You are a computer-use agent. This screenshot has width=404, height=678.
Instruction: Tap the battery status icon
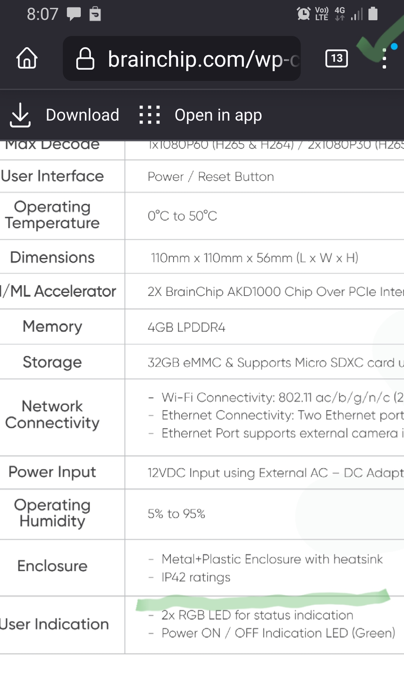(373, 13)
